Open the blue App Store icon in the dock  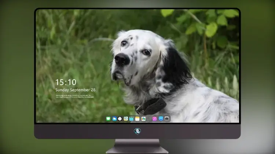pyautogui.click(x=161, y=119)
